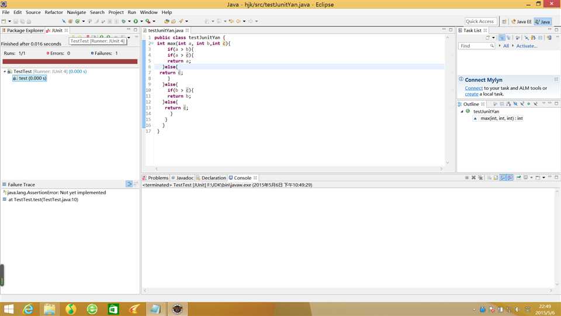Expand the All filter arrow in Task List
The height and width of the screenshot is (316, 561).
point(500,46)
